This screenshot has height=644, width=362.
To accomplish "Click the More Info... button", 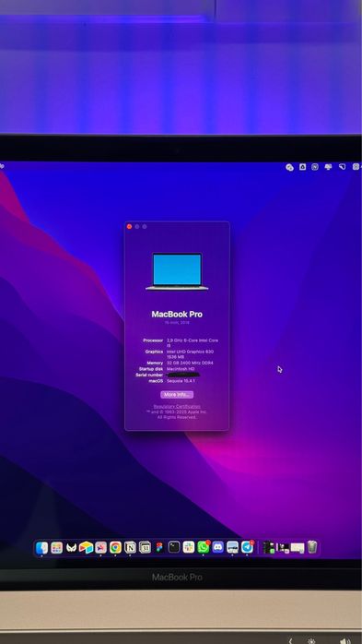I will pyautogui.click(x=177, y=395).
